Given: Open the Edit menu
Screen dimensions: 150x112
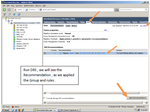Looking at the screenshot, I should pyautogui.click(x=8, y=6).
